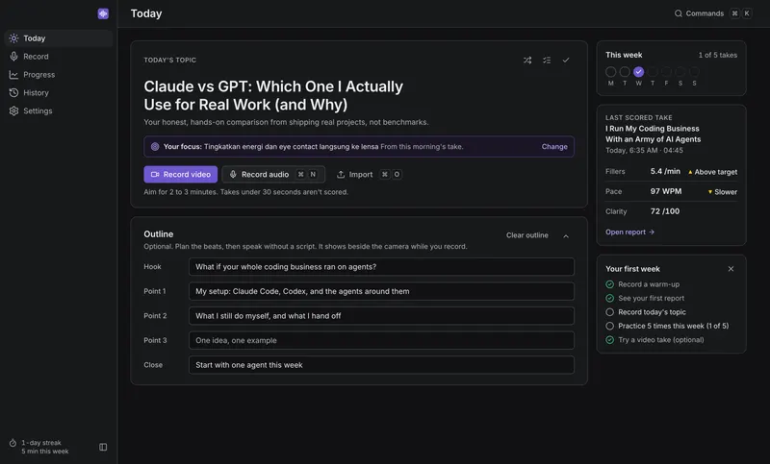Click the Point 1 outline field
This screenshot has width=770, height=464.
pyautogui.click(x=381, y=291)
